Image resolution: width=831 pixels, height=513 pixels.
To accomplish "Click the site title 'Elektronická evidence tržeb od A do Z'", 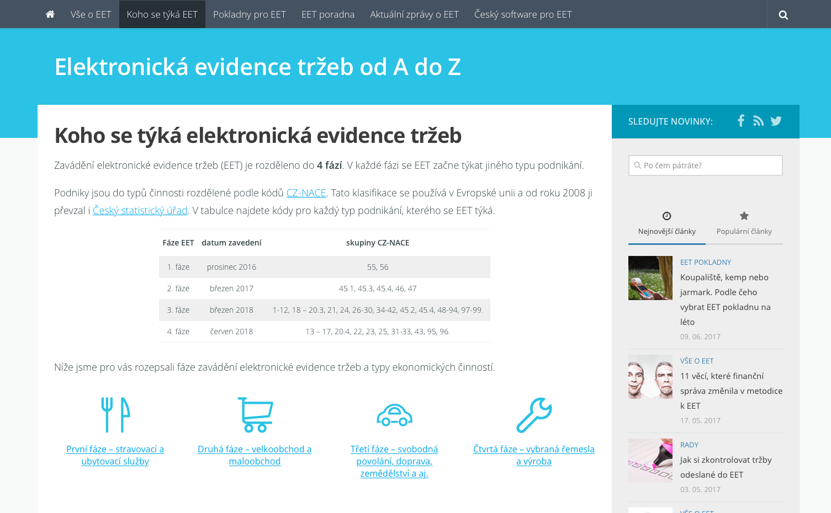I will 257,67.
